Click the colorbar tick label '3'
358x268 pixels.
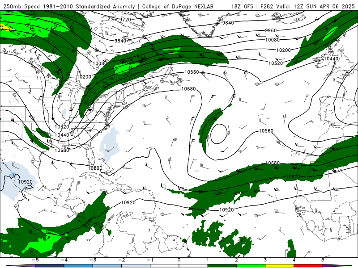point(265,260)
